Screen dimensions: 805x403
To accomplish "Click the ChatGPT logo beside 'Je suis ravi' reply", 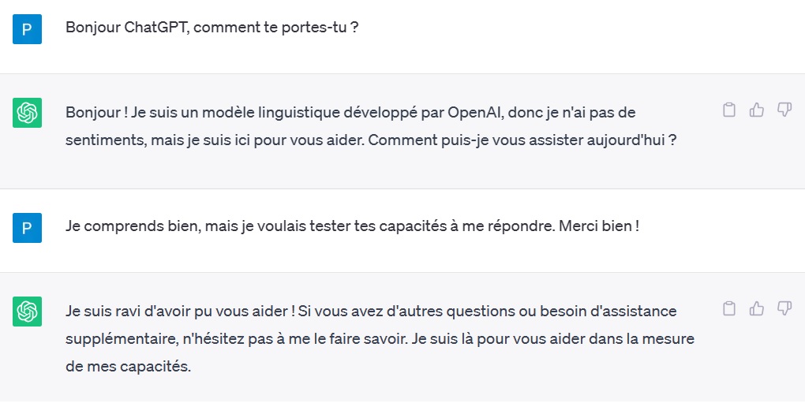I will [x=27, y=312].
